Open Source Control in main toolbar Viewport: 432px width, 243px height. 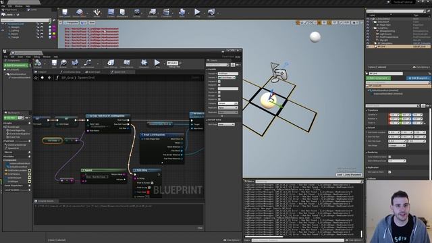[80, 13]
